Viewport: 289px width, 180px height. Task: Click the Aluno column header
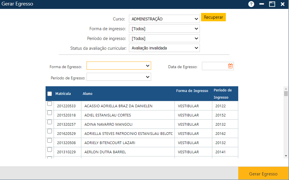[87, 94]
